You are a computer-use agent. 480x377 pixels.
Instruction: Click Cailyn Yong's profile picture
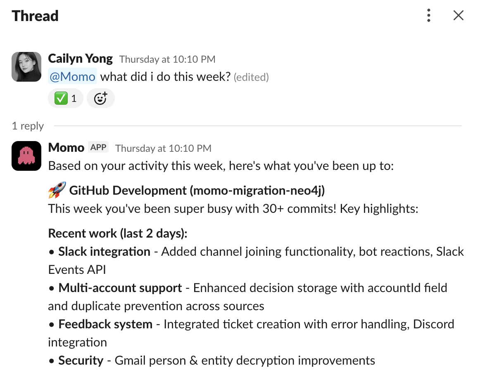(26, 66)
